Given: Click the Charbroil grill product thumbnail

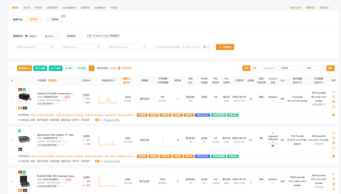Looking at the screenshot, I should tap(25, 98).
